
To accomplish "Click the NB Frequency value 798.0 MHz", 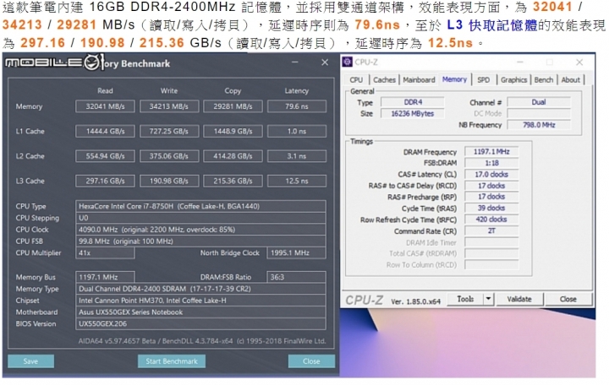I will tap(539, 125).
